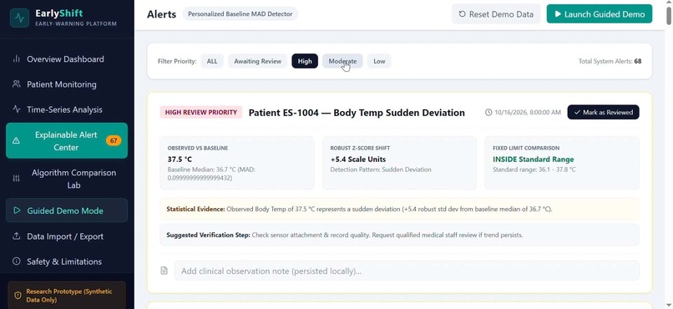673x309 pixels.
Task: Click the Patient Monitoring people icon
Action: [x=17, y=84]
